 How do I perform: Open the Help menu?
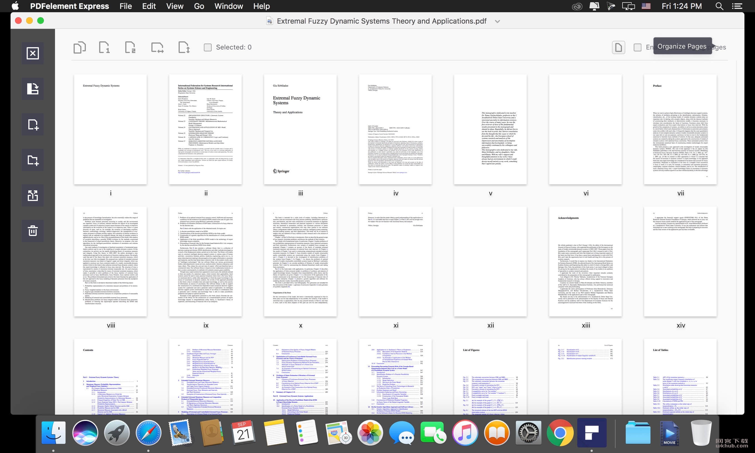click(261, 6)
